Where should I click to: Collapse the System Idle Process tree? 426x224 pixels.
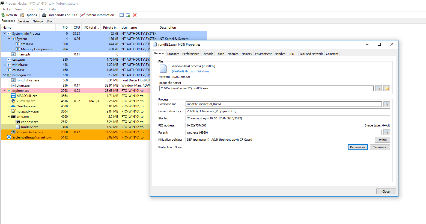point(4,33)
